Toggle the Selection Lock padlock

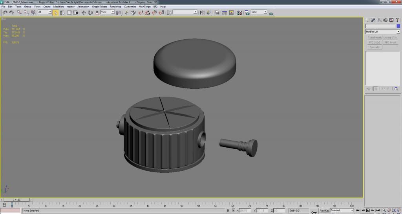[x=228, y=210]
